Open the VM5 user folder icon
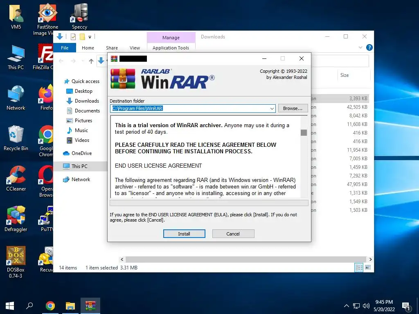419x314 pixels. (16, 17)
